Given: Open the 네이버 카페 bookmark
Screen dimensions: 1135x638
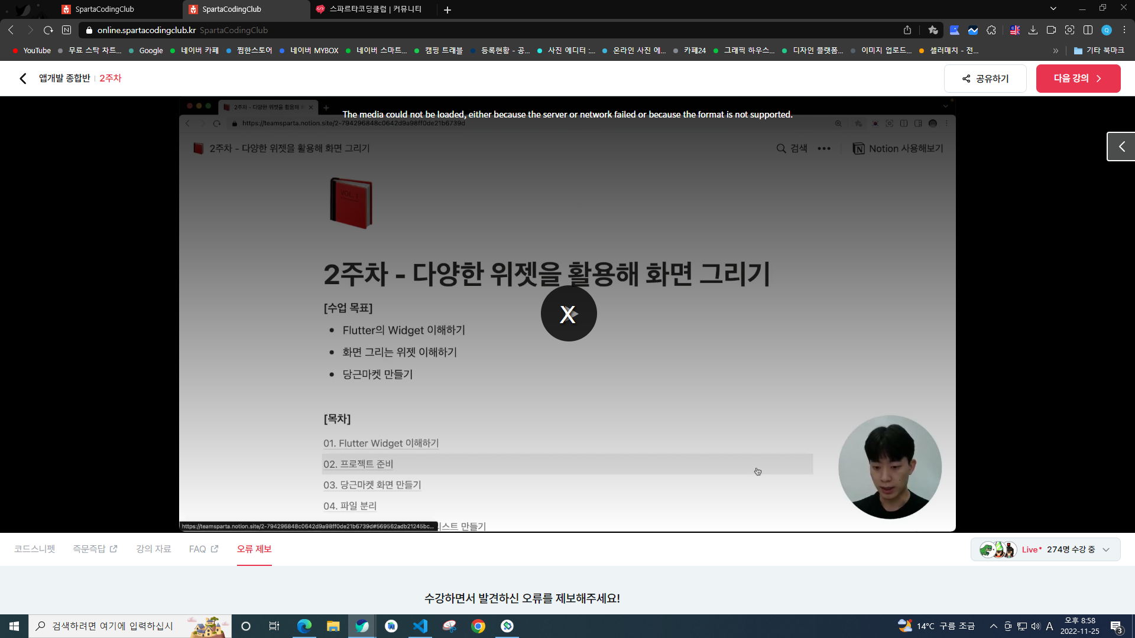Looking at the screenshot, I should click(194, 51).
